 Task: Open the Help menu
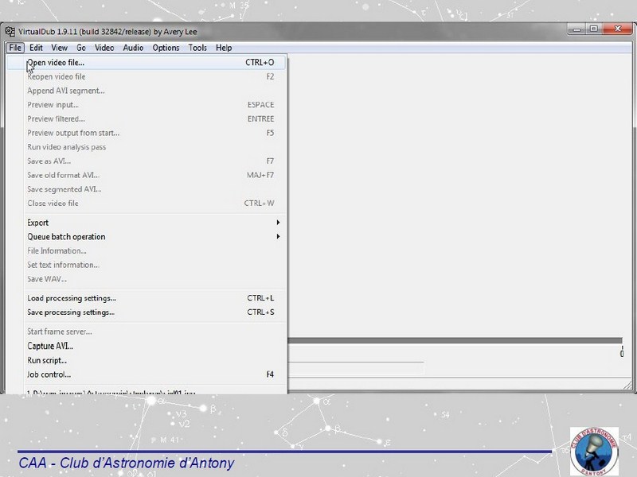(x=224, y=48)
